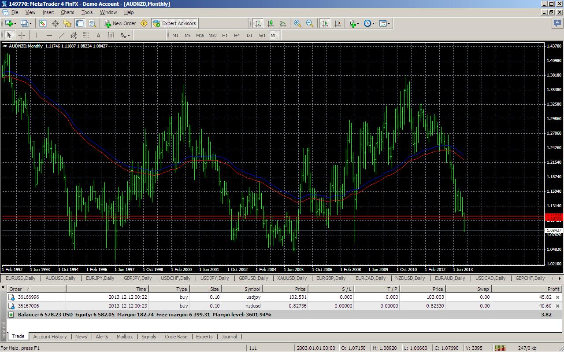Sort orders by Order column header
Image resolution: width=564 pixels, height=352 pixels.
click(x=37, y=289)
